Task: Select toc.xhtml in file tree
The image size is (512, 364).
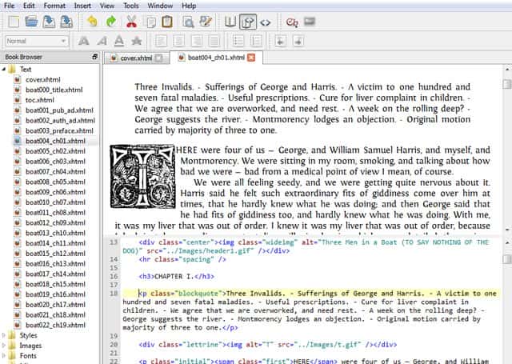Action: (x=40, y=100)
